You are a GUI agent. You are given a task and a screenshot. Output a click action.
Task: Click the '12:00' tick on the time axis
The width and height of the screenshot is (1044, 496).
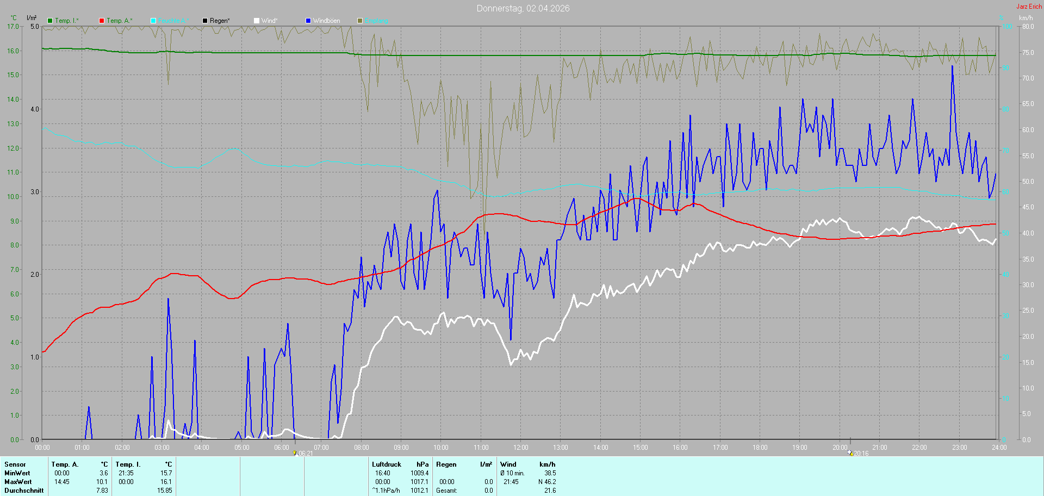coord(521,448)
